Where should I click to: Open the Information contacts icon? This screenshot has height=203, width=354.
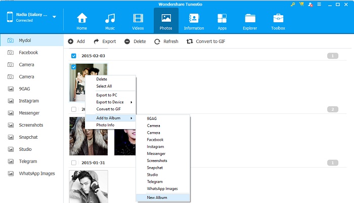(x=194, y=19)
